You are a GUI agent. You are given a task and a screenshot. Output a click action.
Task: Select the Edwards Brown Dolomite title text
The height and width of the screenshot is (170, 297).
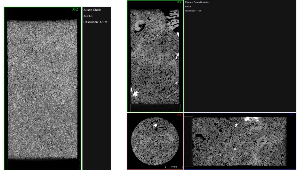197,3
